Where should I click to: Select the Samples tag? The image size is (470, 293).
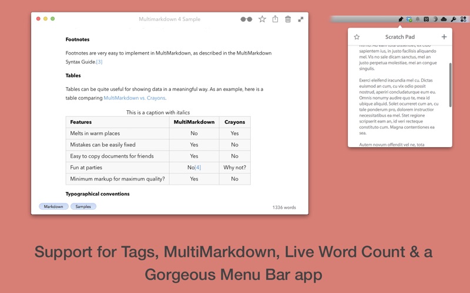83,206
